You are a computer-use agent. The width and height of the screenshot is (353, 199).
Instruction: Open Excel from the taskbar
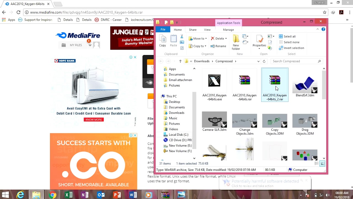pos(69,195)
